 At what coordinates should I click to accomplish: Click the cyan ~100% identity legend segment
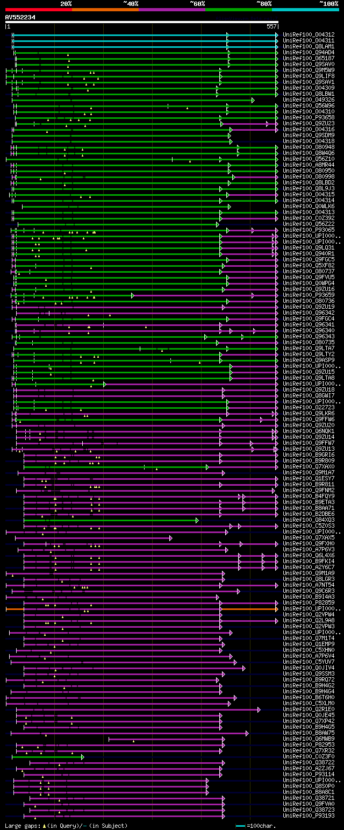click(305, 10)
